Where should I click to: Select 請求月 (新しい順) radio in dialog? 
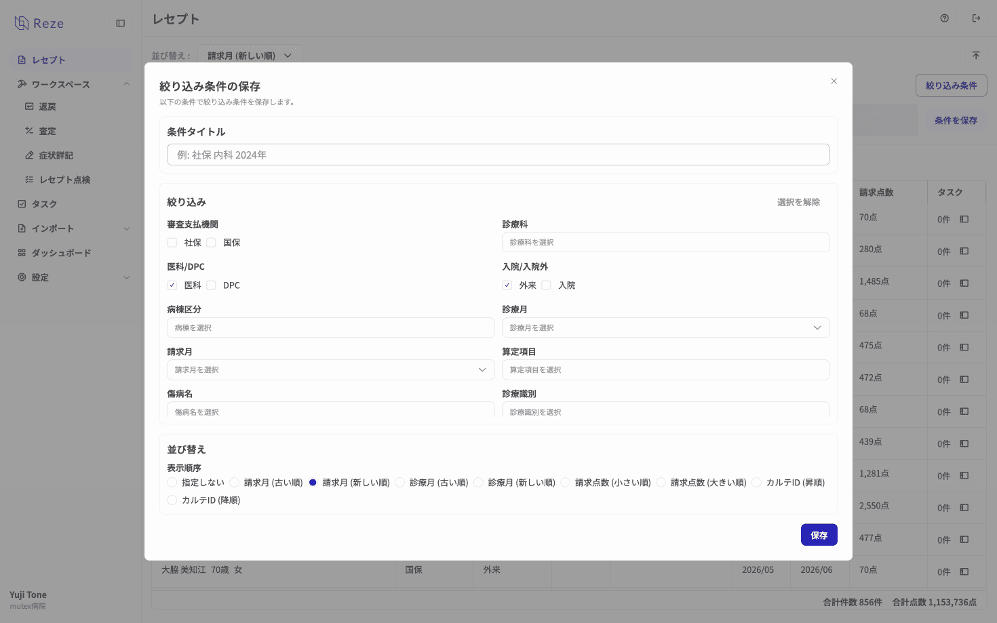click(313, 483)
